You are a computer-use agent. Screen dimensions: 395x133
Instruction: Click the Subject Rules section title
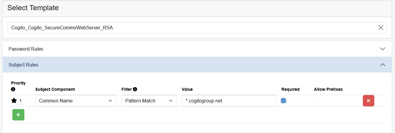coord(23,65)
